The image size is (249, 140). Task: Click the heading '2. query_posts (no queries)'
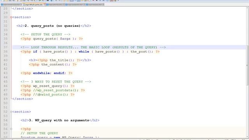click(53, 26)
